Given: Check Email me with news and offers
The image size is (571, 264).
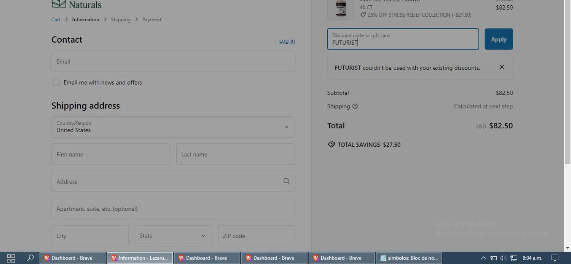Looking at the screenshot, I should (x=56, y=82).
